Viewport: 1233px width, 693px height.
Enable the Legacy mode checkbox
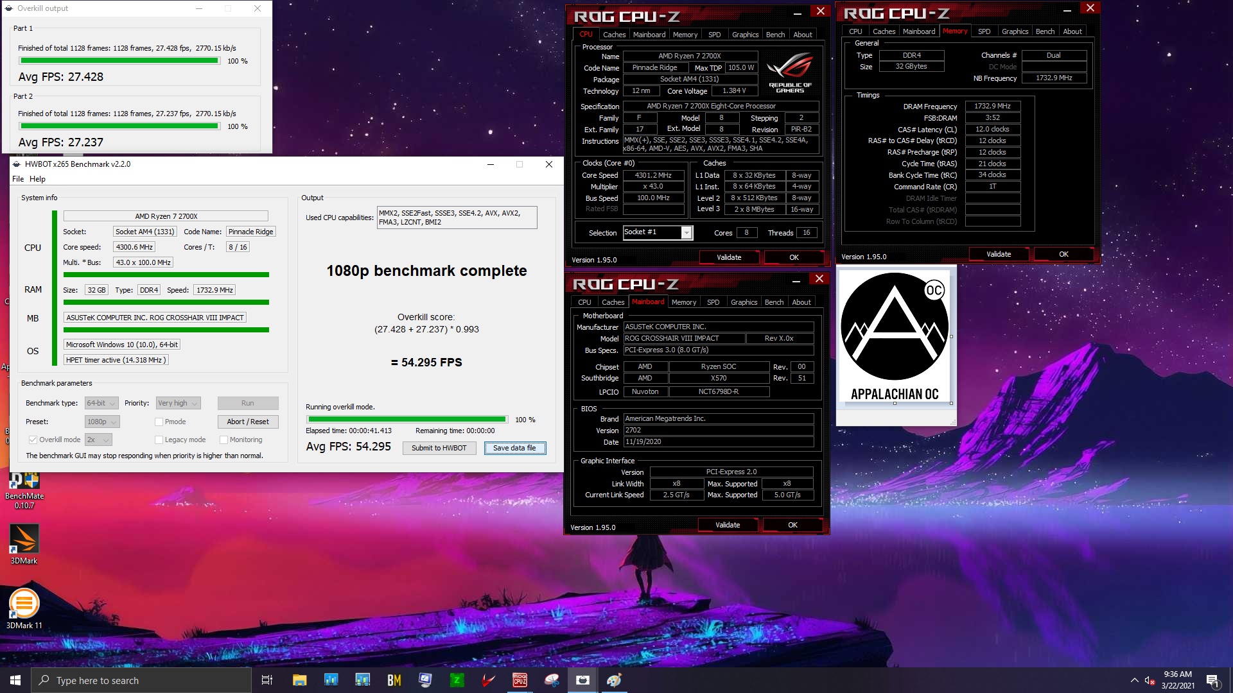(x=159, y=440)
